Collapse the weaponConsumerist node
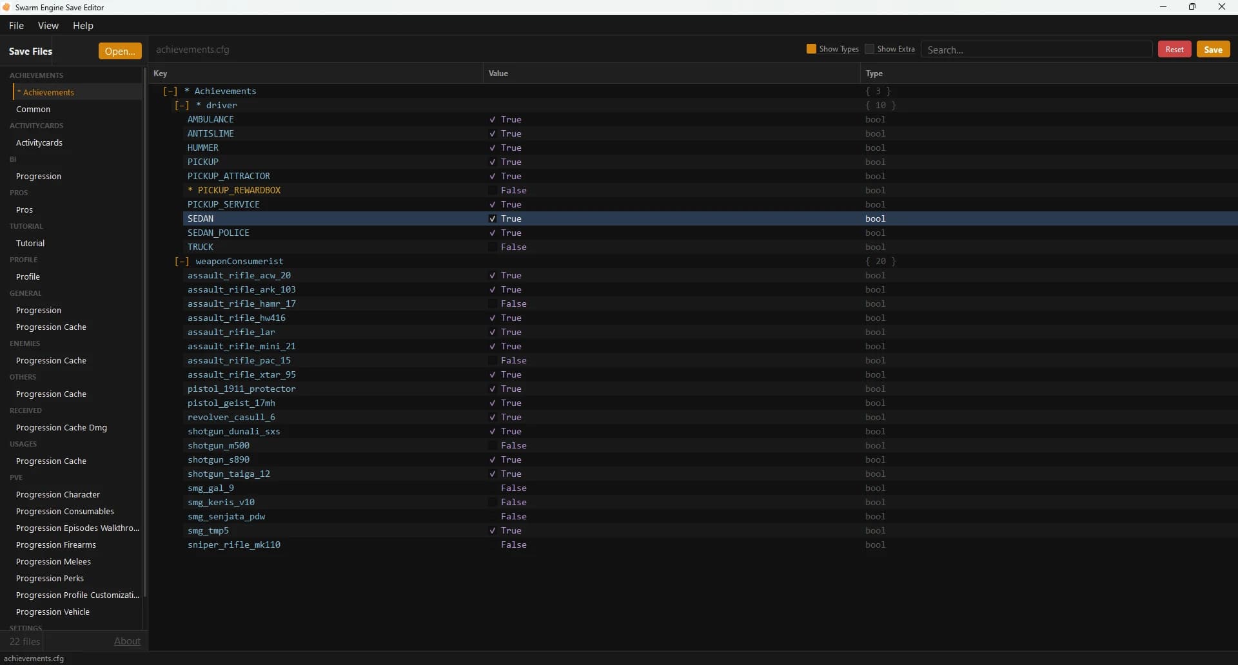1238x665 pixels. 182,261
